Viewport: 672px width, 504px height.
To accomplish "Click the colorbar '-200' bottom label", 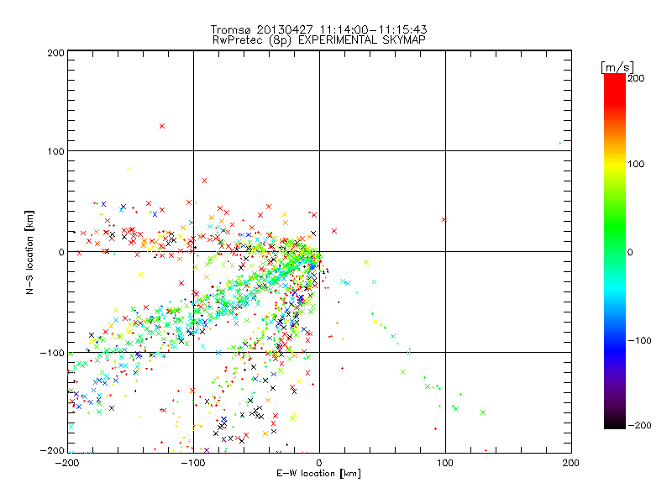I will click(x=639, y=425).
